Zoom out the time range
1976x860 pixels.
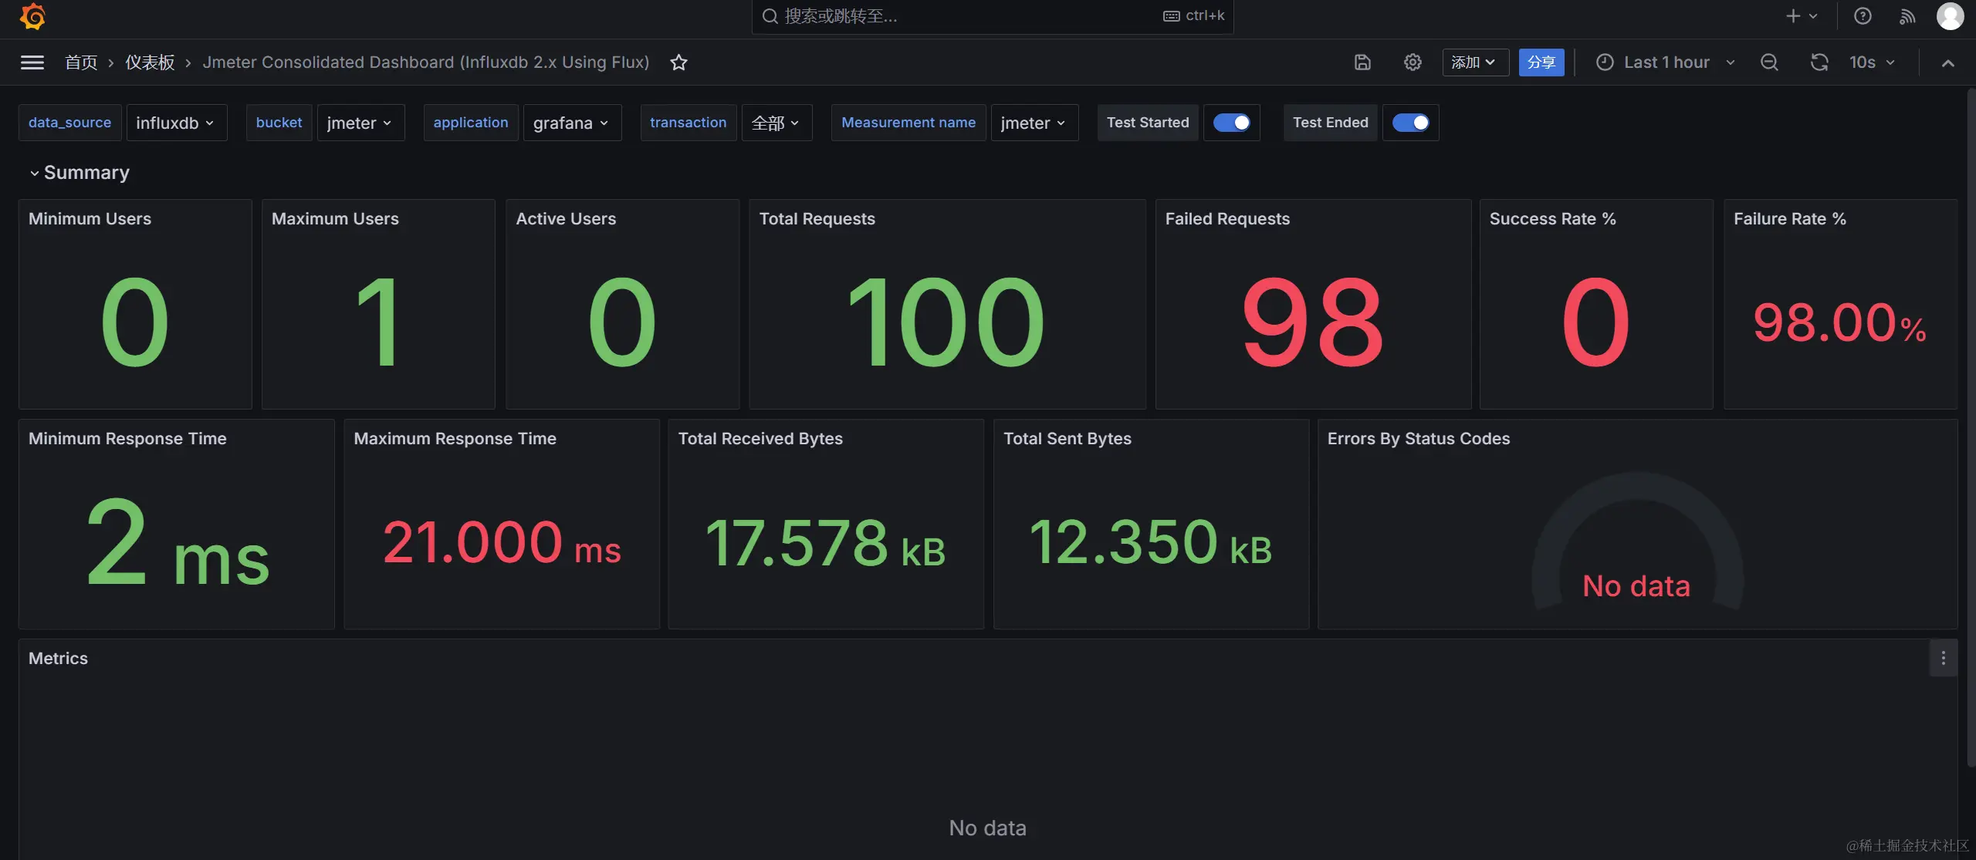(1769, 62)
